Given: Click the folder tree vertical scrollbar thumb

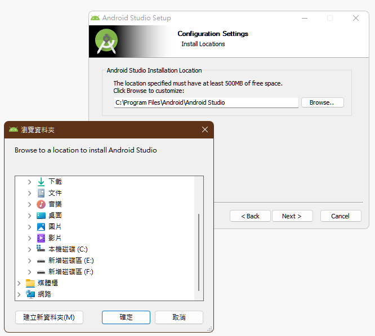Looking at the screenshot, I should [199, 252].
